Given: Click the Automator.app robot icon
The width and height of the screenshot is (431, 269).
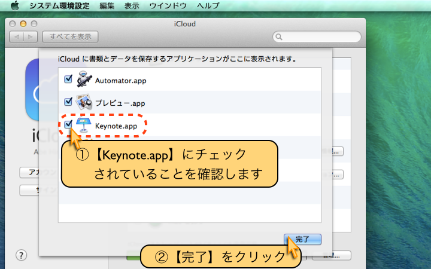Looking at the screenshot, I should 84,80.
